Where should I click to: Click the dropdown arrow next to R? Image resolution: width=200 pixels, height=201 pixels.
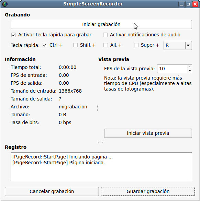tap(188, 45)
